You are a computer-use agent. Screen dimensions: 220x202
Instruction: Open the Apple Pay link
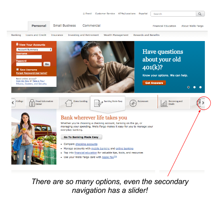coord(109,157)
